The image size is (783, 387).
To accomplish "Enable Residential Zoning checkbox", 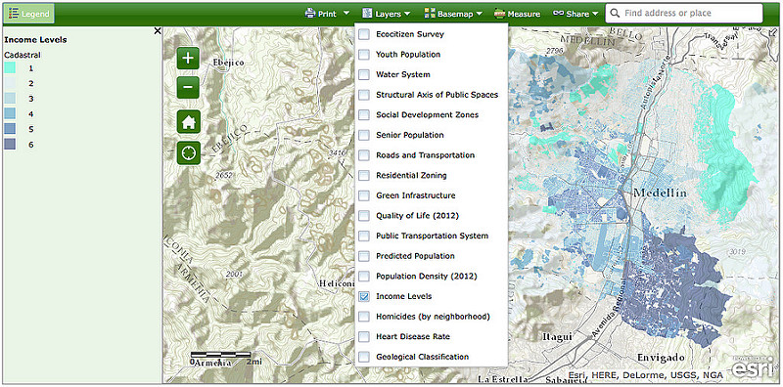I will pyautogui.click(x=364, y=176).
